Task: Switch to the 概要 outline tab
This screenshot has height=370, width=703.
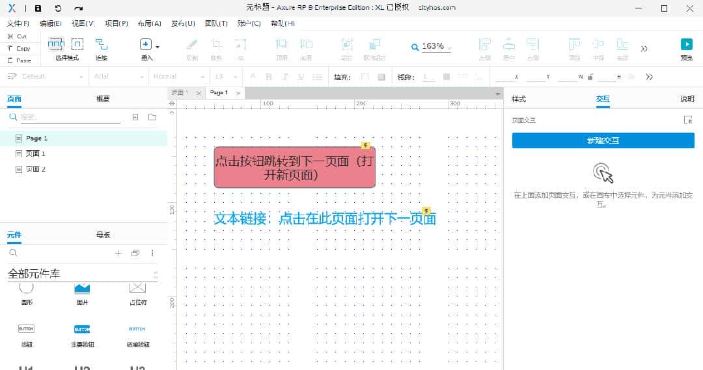Action: tap(103, 99)
